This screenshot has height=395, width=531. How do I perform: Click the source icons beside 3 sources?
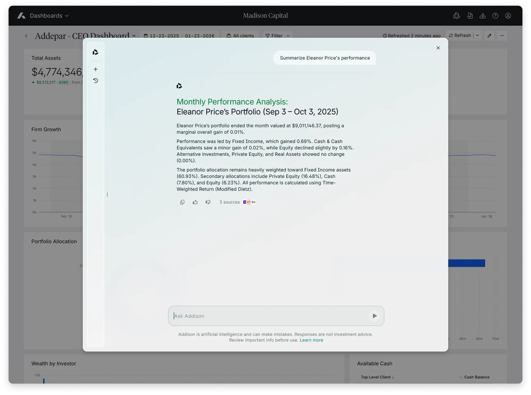[x=249, y=202]
